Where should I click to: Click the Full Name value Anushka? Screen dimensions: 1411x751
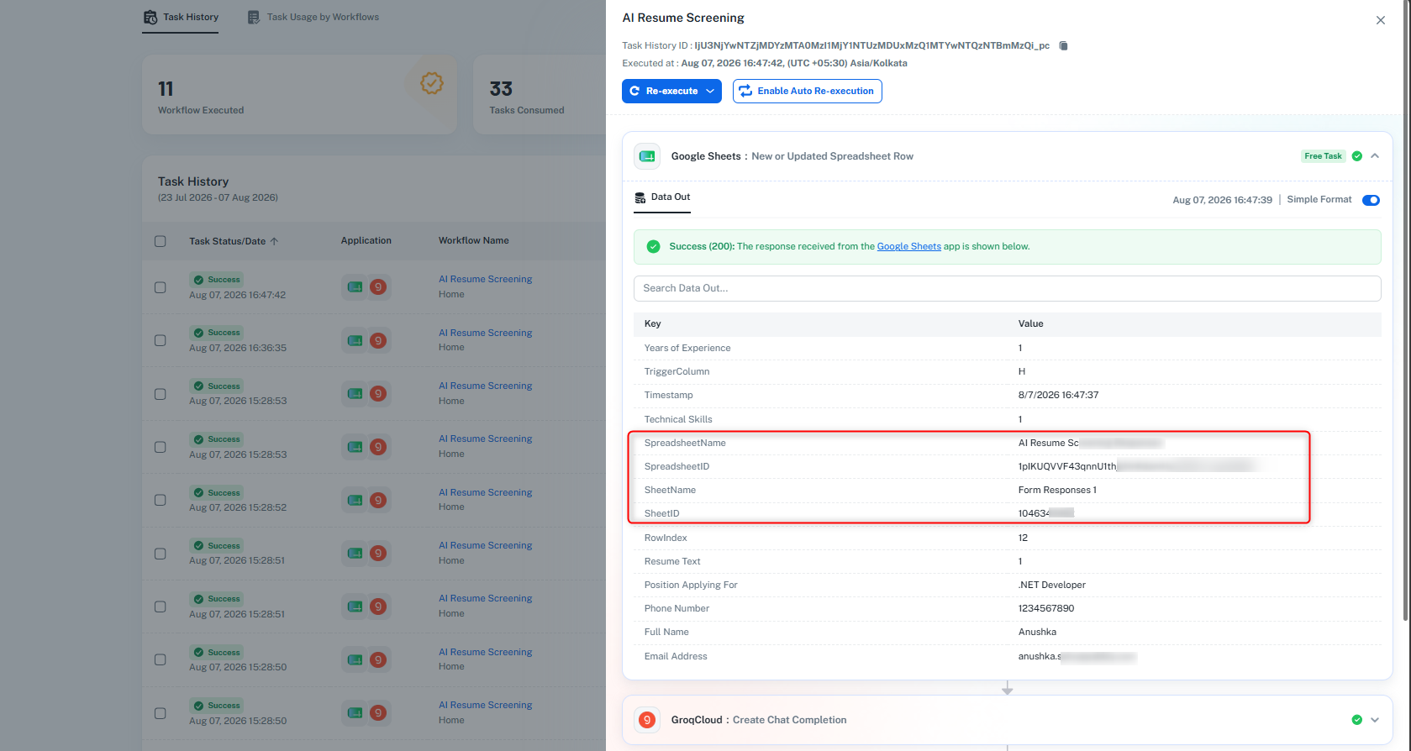tap(1037, 632)
